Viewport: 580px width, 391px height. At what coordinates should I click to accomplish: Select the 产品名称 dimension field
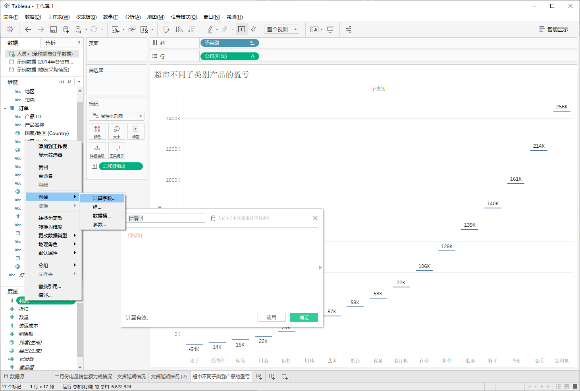click(35, 125)
